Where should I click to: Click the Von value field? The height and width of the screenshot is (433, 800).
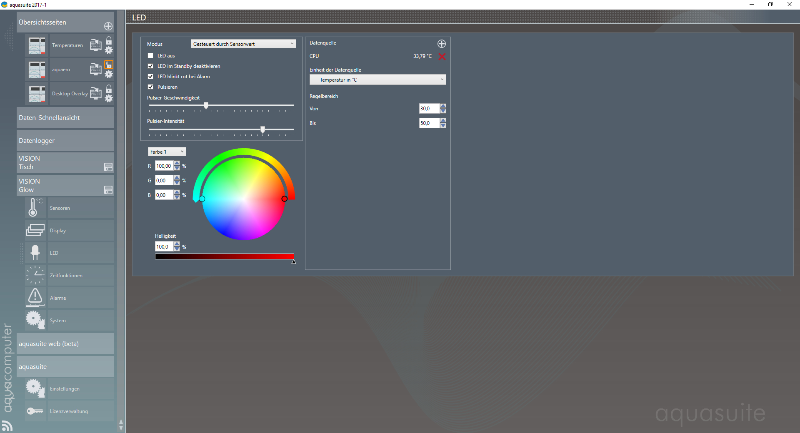coord(429,108)
